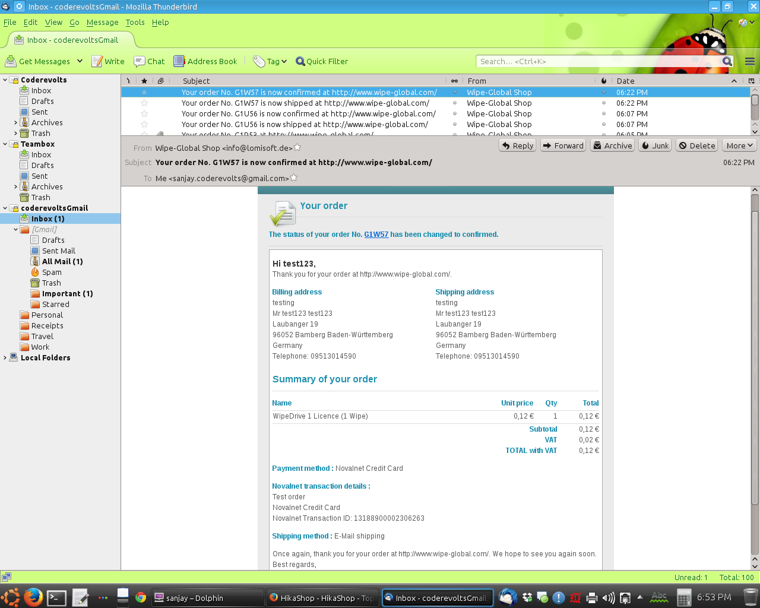Forward the open message
Screen dimensions: 760x608
point(563,145)
